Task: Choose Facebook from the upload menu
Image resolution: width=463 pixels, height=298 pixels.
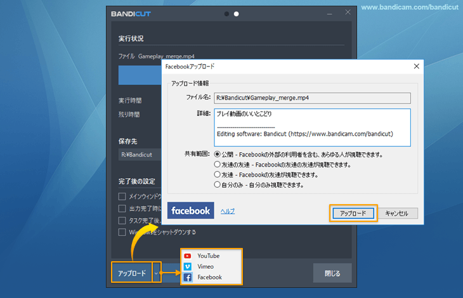Action: pos(210,277)
